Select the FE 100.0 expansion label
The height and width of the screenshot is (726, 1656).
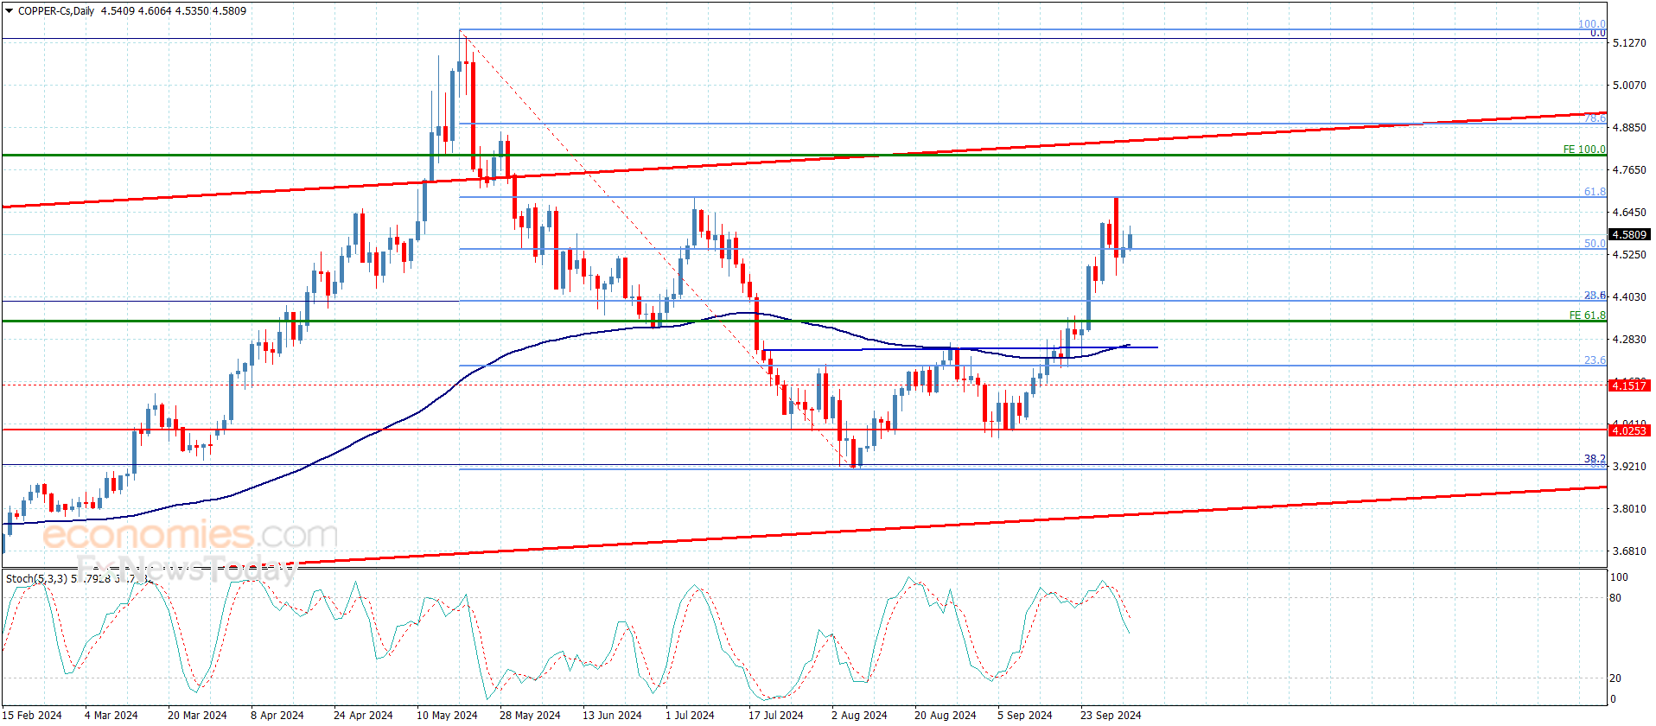point(1583,150)
